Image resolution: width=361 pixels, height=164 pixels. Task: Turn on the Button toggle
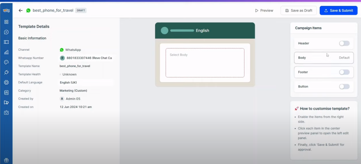click(x=344, y=87)
